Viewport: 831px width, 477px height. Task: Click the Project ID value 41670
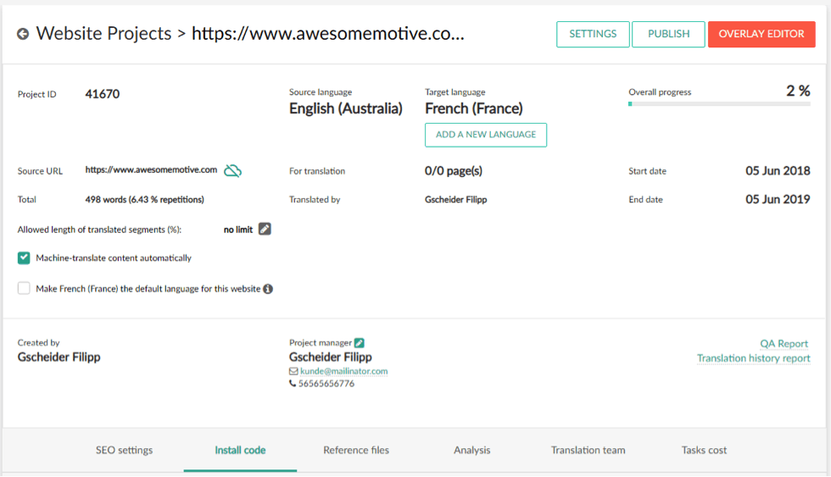click(103, 94)
